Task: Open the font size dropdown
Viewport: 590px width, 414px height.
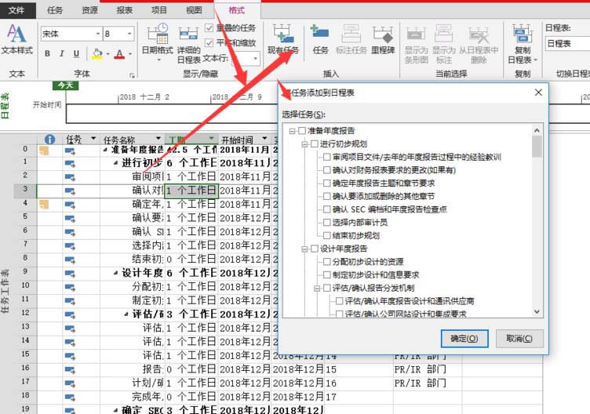Action: [x=129, y=34]
